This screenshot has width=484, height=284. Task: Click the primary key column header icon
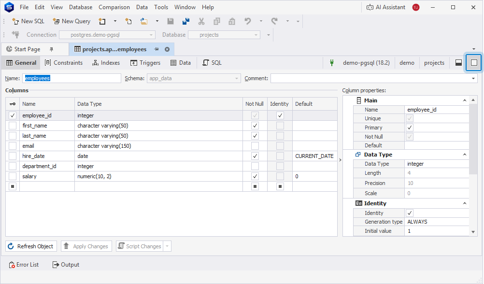[x=13, y=104]
